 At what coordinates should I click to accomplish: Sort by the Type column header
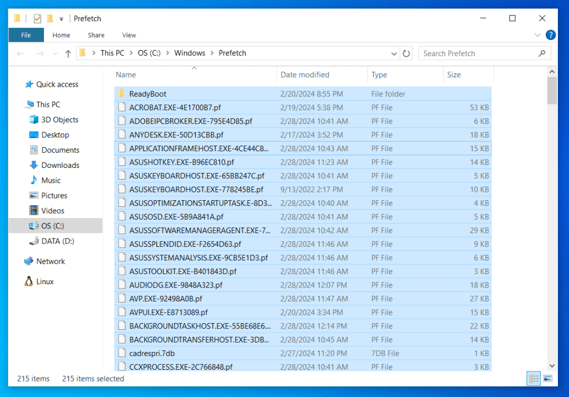click(x=379, y=75)
